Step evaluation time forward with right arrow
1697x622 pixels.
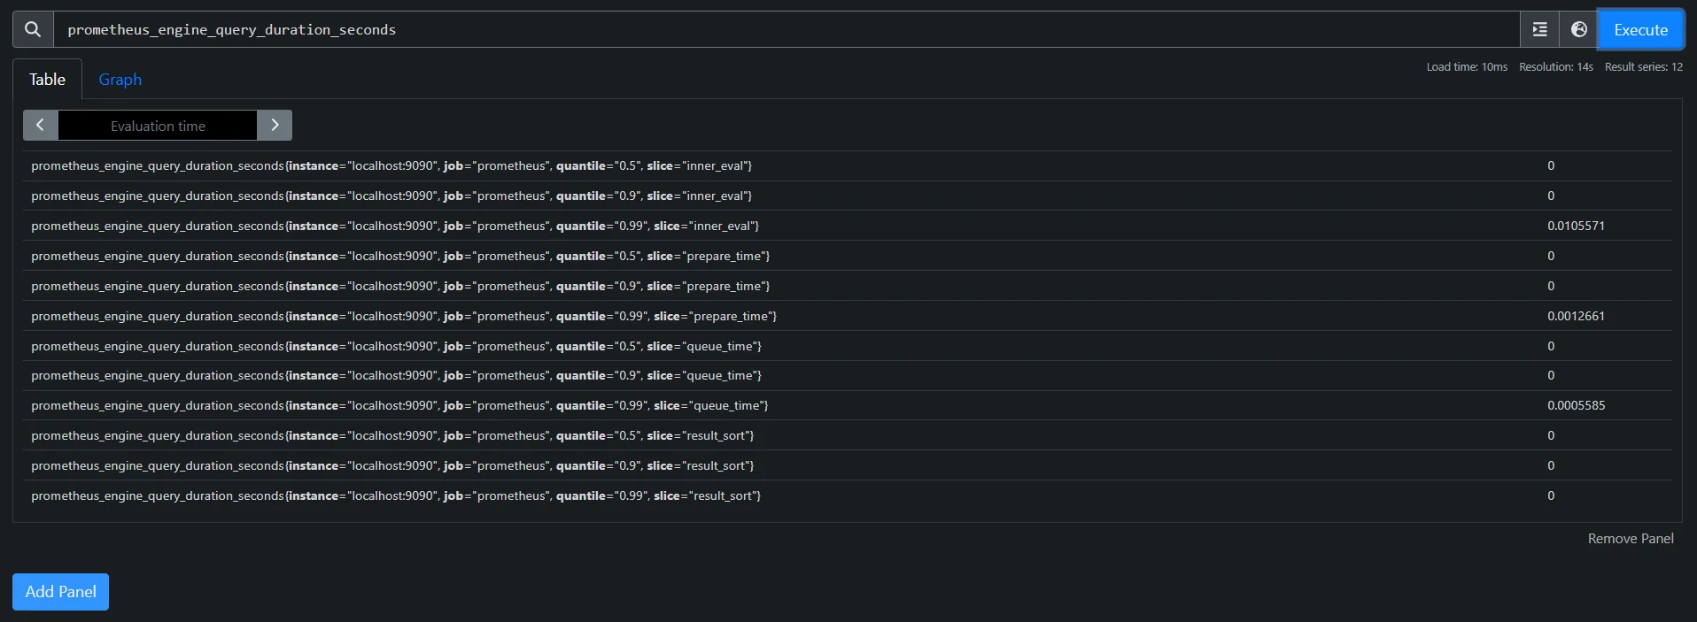click(275, 125)
